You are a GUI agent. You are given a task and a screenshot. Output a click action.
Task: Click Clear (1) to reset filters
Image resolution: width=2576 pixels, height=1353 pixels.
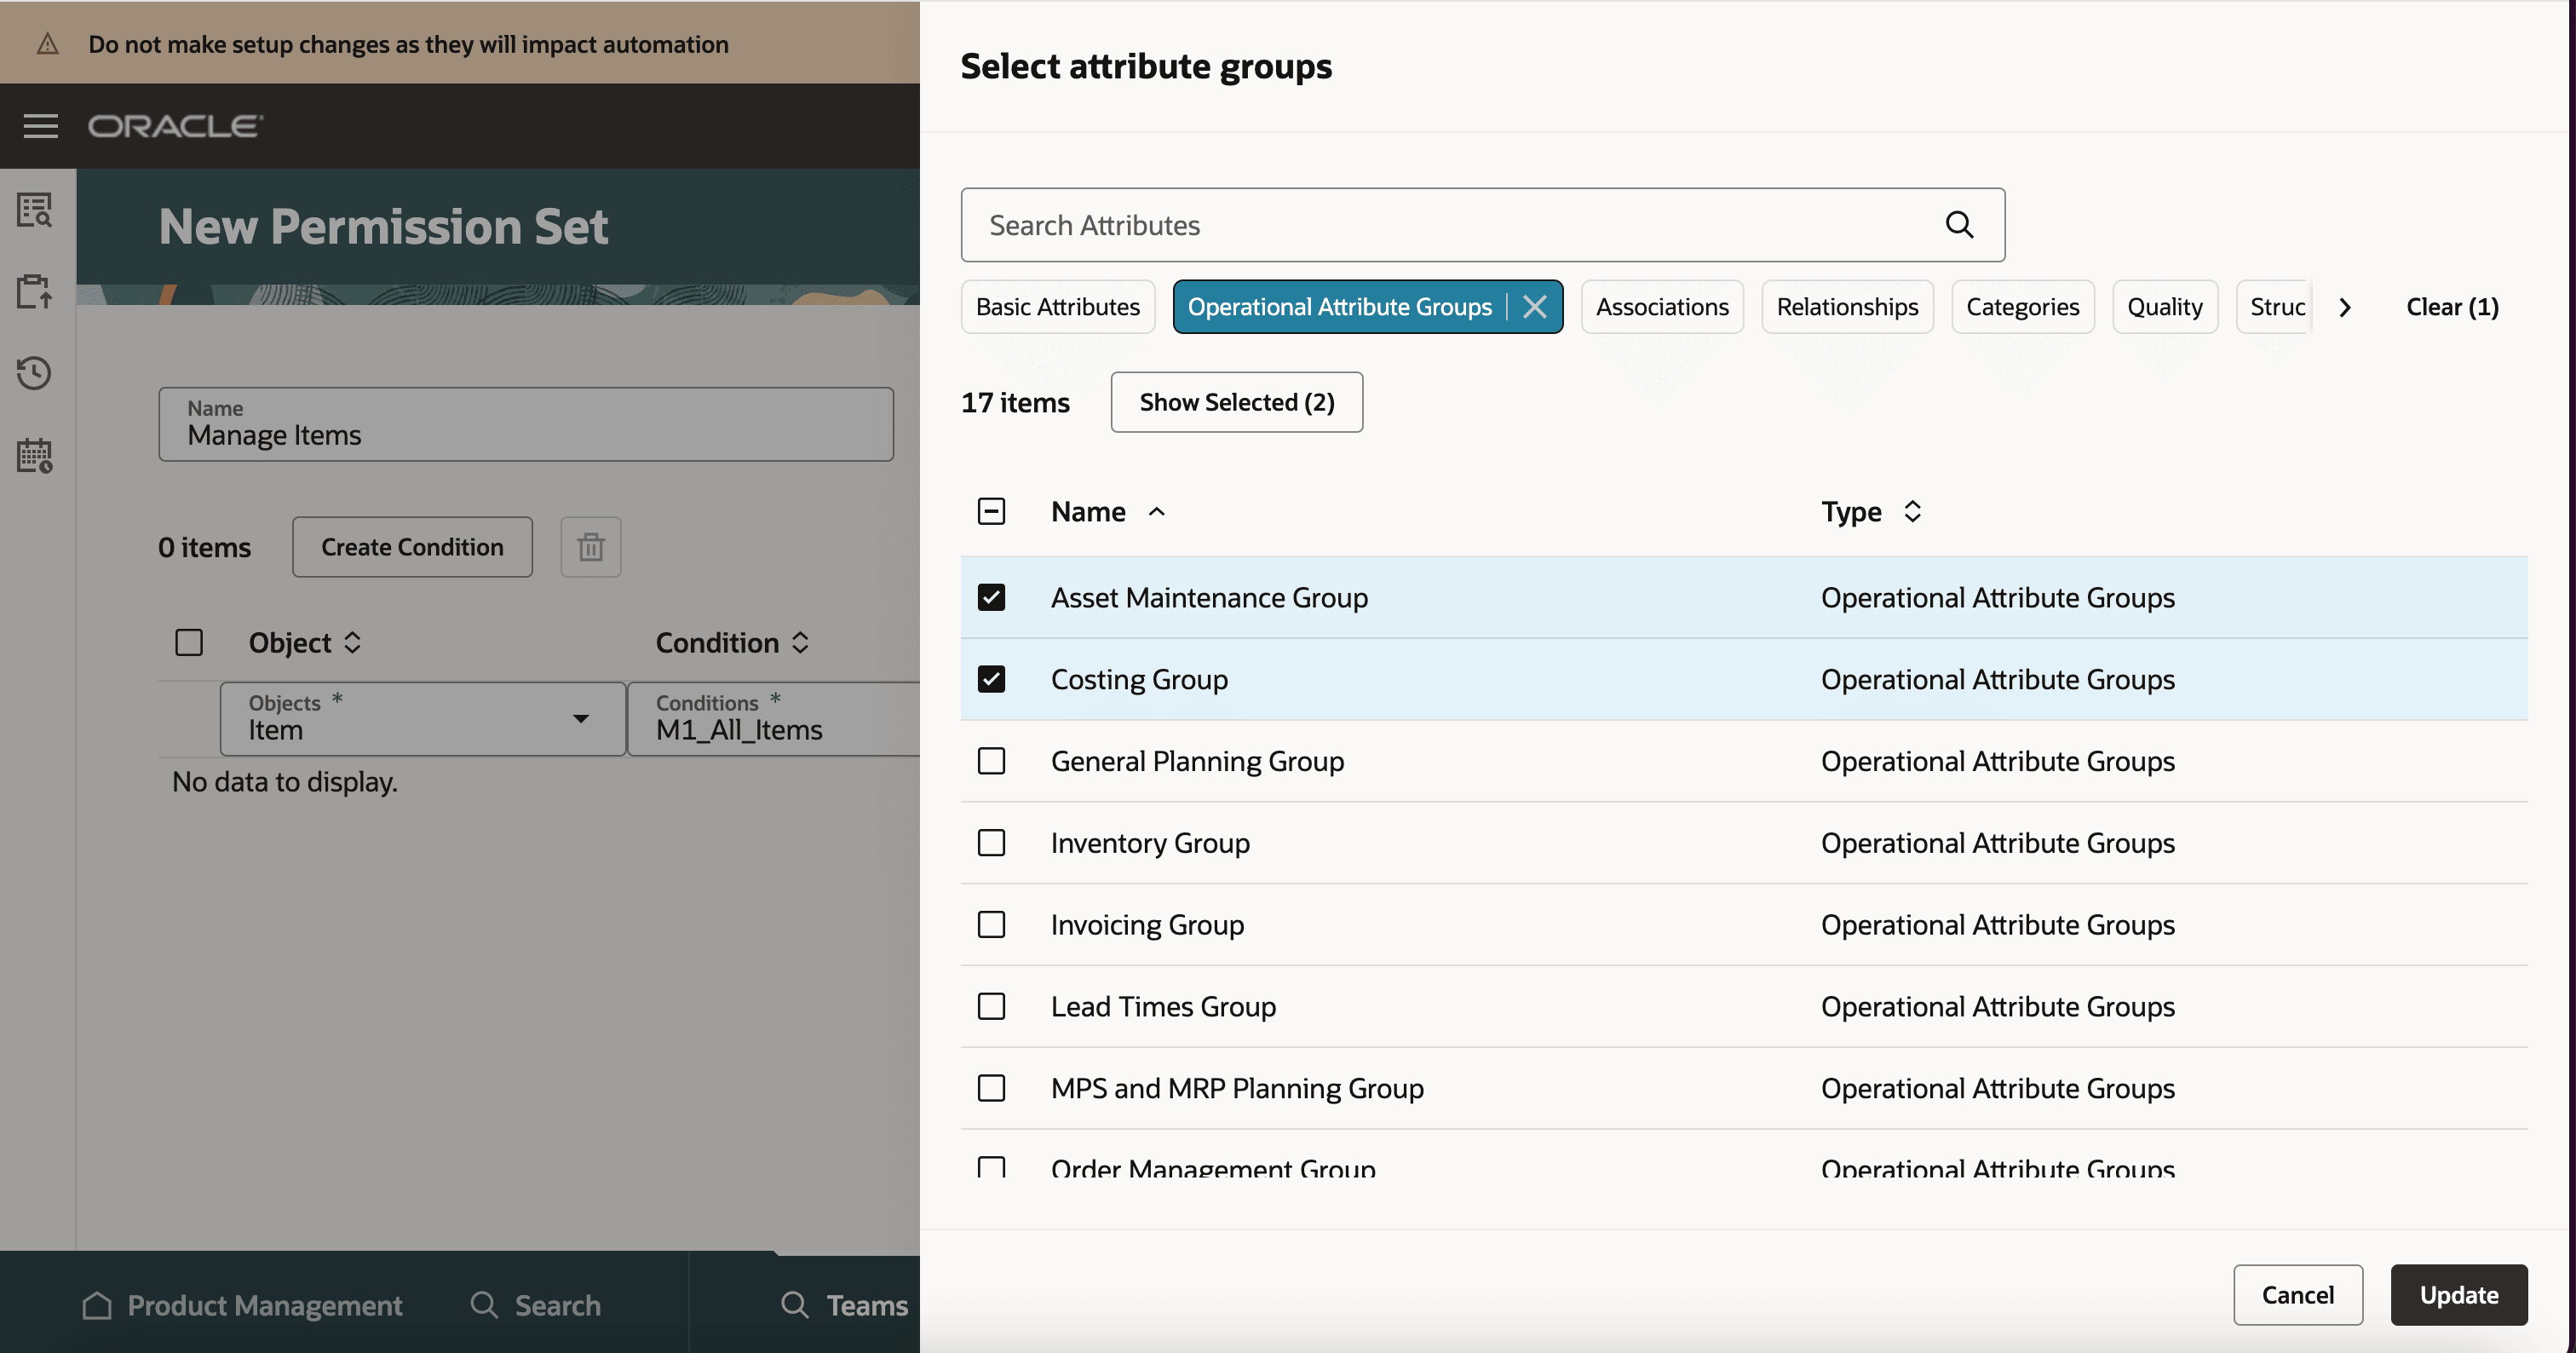(2452, 307)
